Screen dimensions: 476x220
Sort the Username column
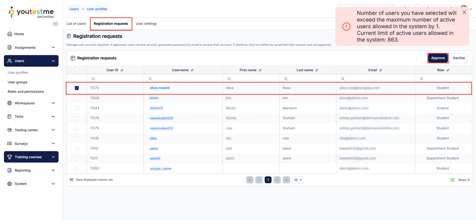click(192, 70)
